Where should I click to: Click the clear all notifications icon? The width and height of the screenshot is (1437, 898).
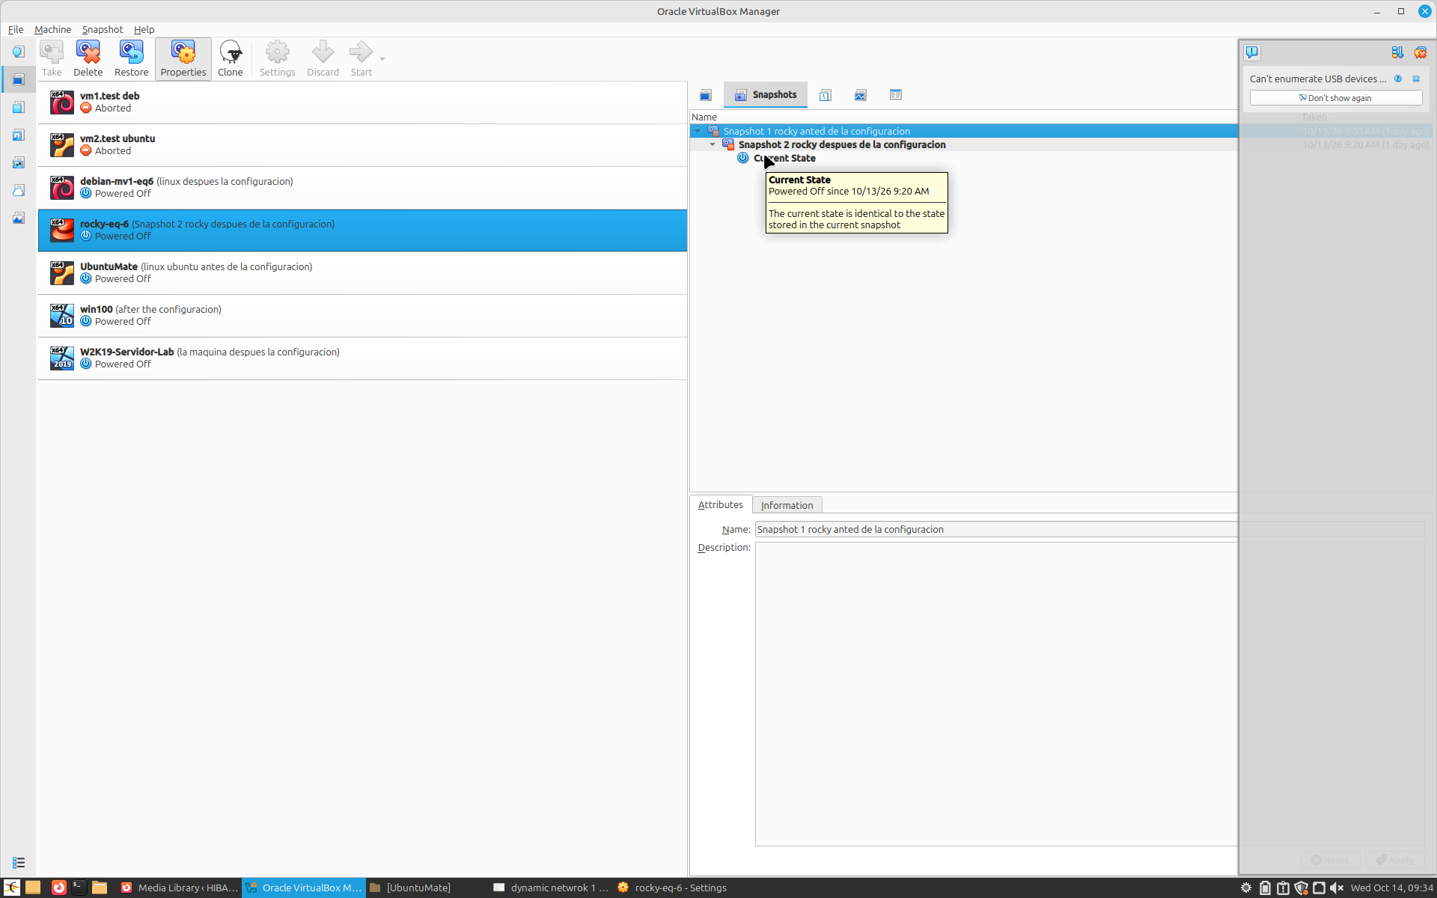pyautogui.click(x=1420, y=52)
